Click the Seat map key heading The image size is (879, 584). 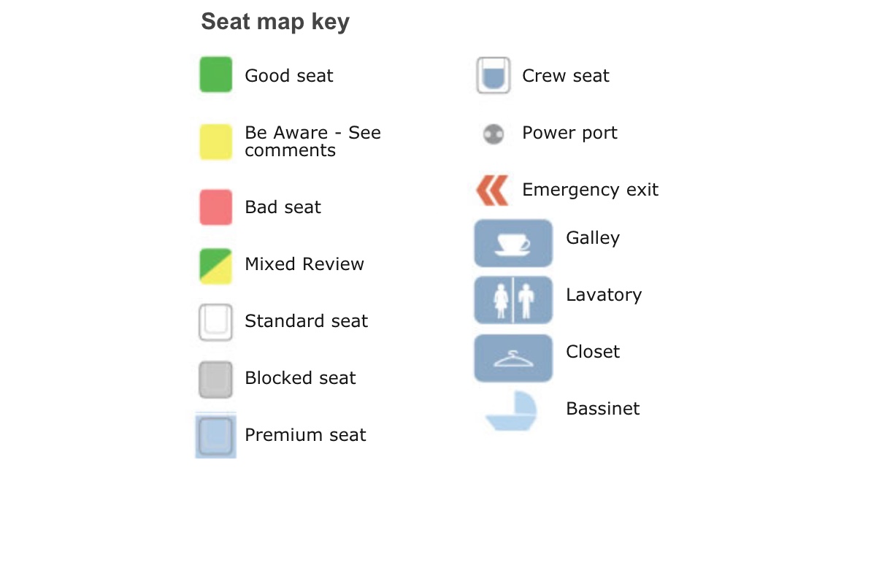point(275,22)
